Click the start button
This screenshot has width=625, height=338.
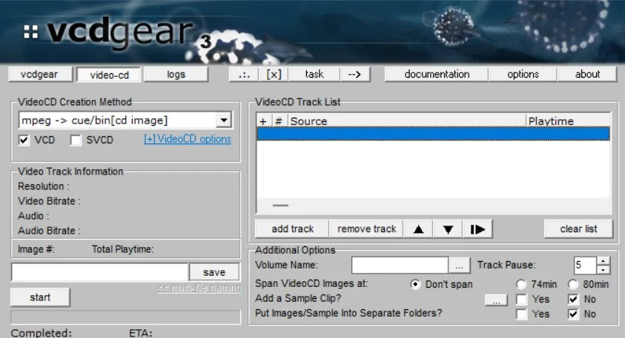coord(40,297)
